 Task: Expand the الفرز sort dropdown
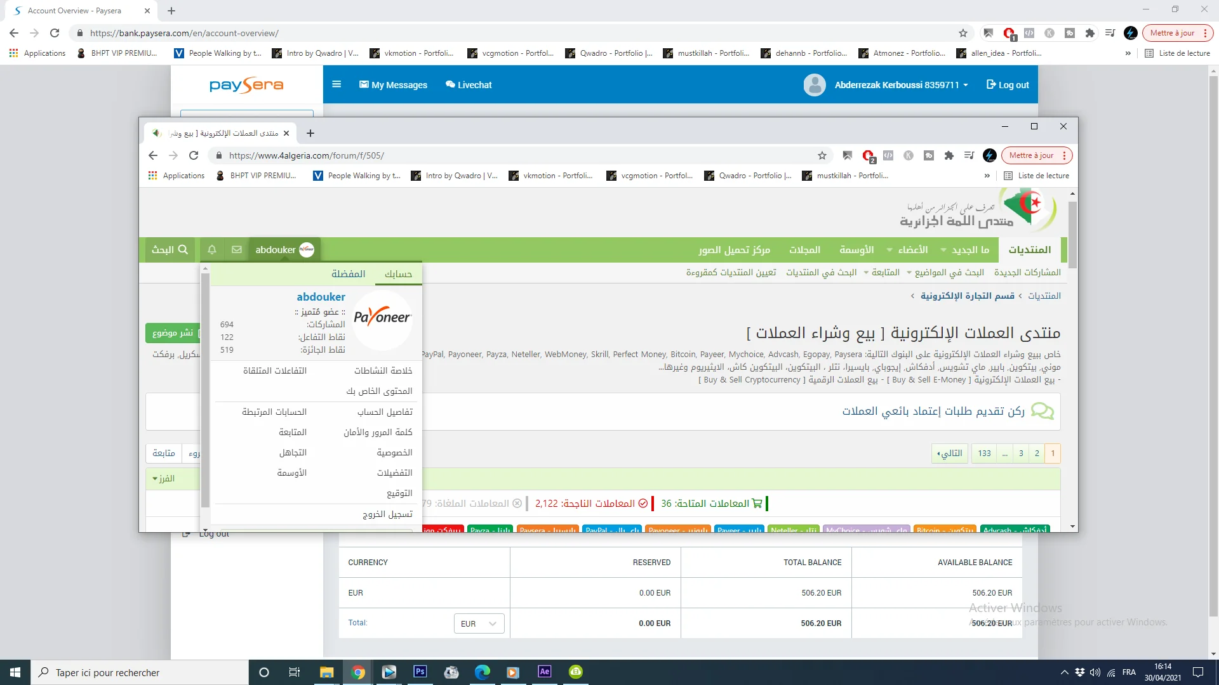tap(164, 479)
